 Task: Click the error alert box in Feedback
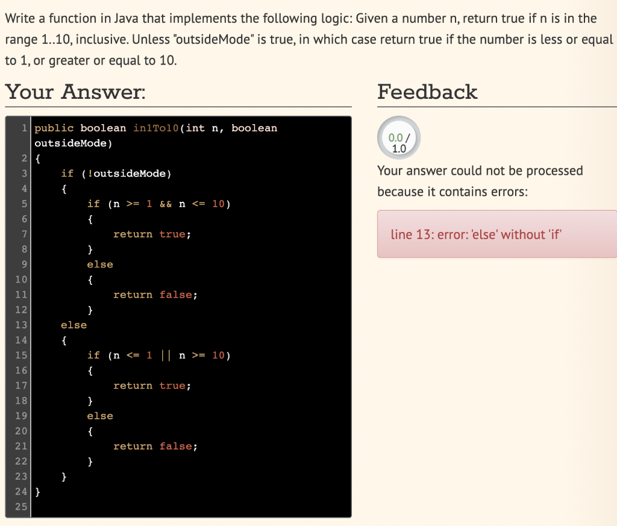496,234
